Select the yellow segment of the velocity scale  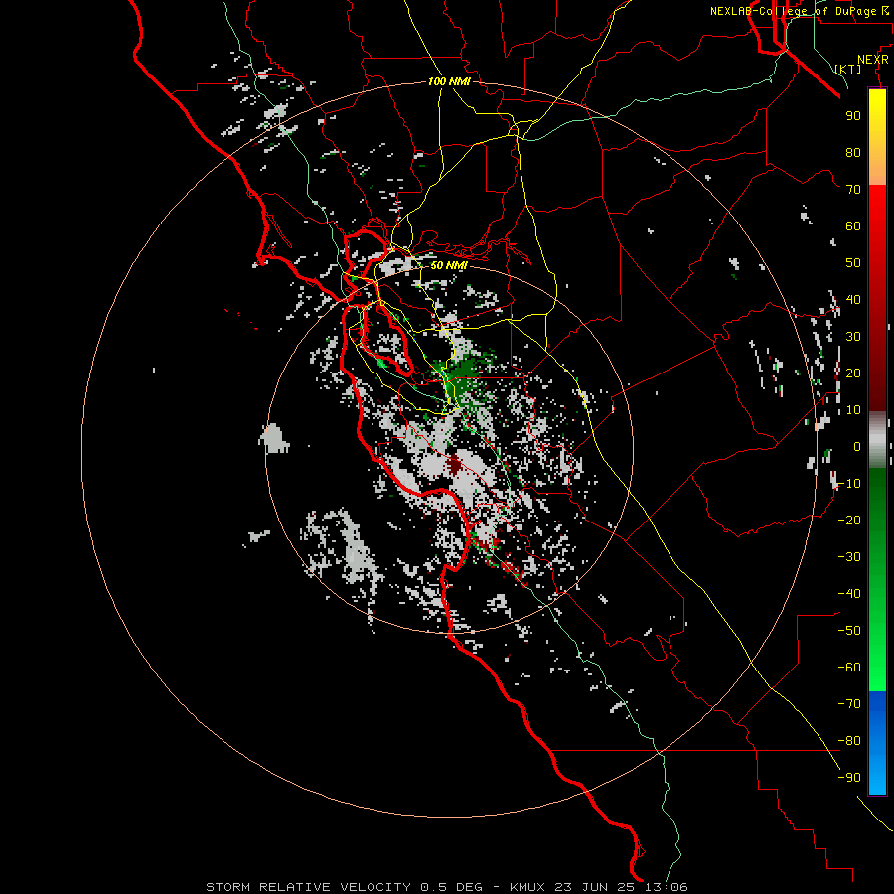(x=877, y=137)
